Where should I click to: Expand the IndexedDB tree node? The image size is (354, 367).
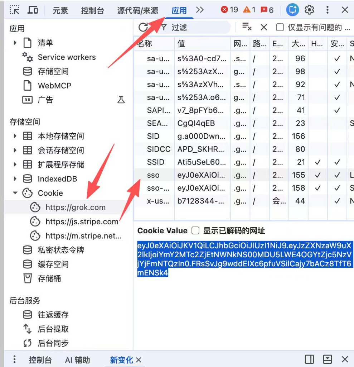tap(15, 179)
